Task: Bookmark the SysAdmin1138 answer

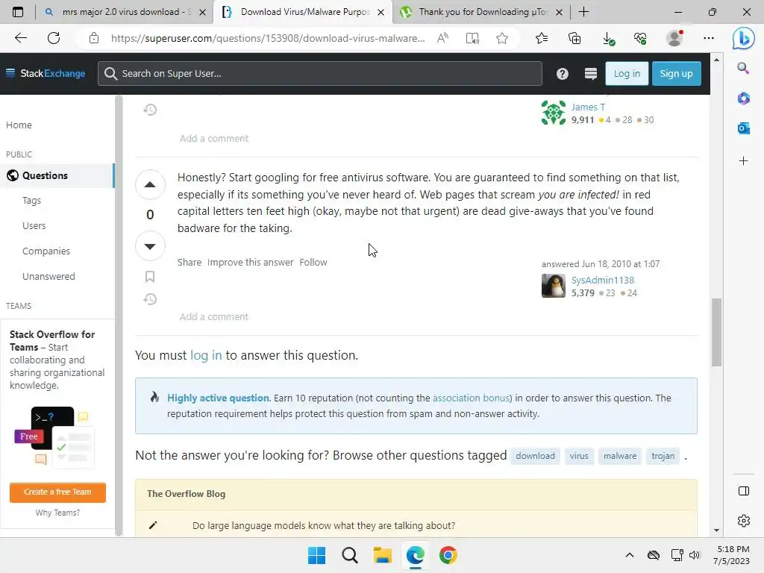Action: pos(150,277)
